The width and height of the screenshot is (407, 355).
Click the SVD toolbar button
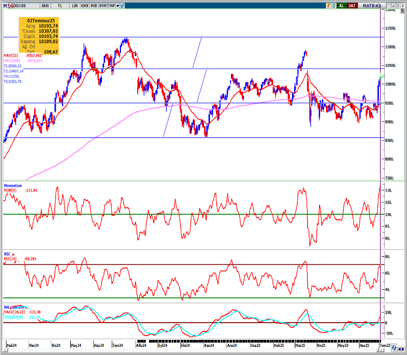tap(94, 5)
